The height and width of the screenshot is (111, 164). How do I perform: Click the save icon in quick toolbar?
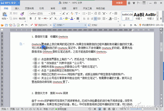6,25
